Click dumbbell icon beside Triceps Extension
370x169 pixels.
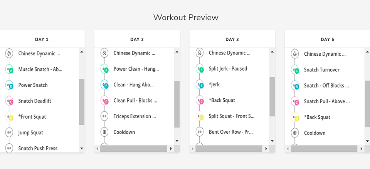coord(104,116)
